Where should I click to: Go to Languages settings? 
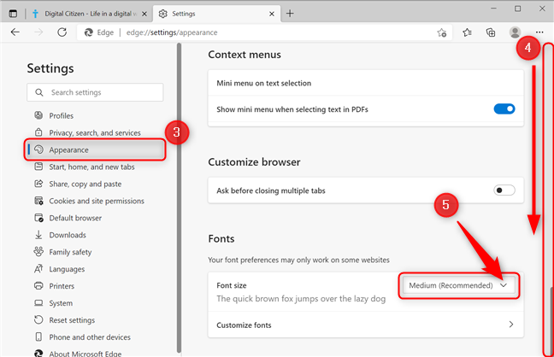tap(67, 269)
